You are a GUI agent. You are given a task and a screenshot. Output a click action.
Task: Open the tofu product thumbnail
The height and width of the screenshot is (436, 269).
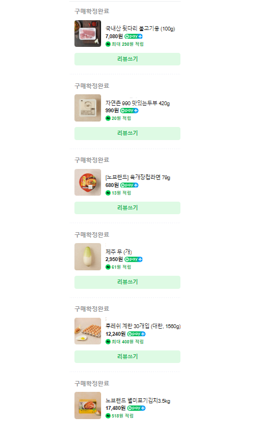pyautogui.click(x=87, y=108)
